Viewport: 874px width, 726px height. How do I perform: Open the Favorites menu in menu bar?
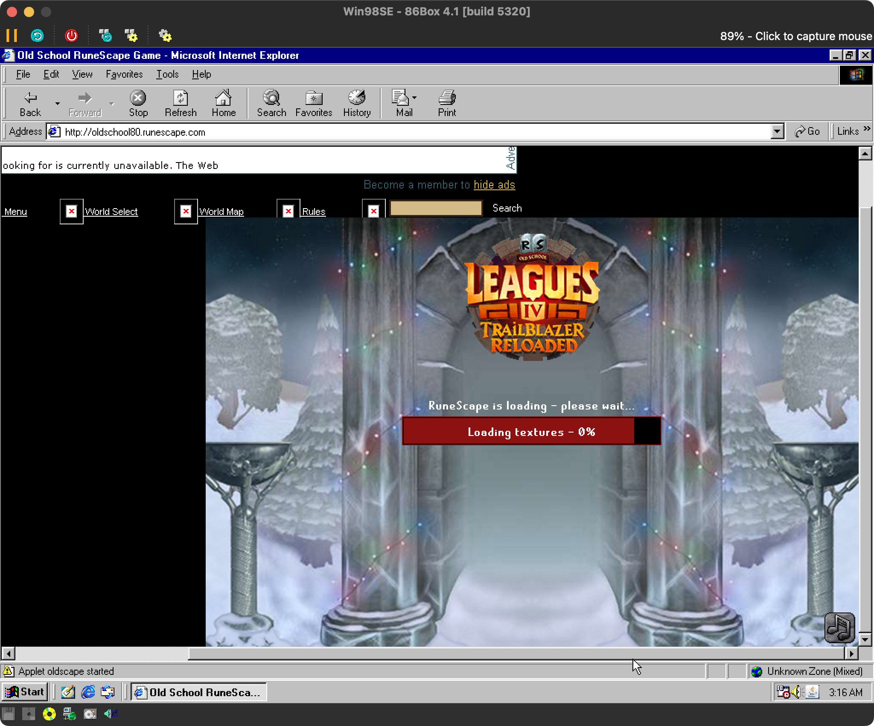coord(124,74)
